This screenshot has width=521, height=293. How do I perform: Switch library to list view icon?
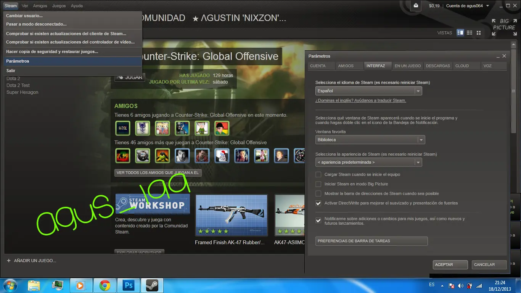[x=470, y=33]
